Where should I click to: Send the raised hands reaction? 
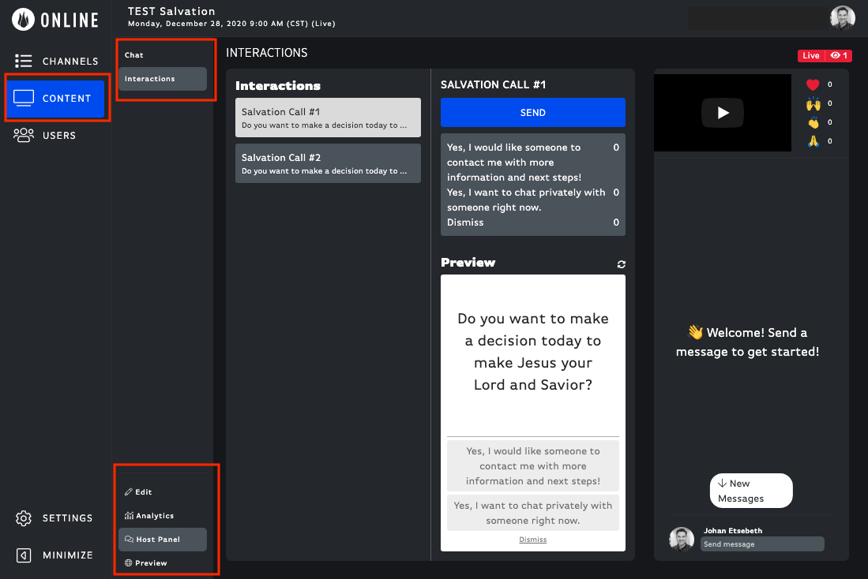pyautogui.click(x=813, y=103)
